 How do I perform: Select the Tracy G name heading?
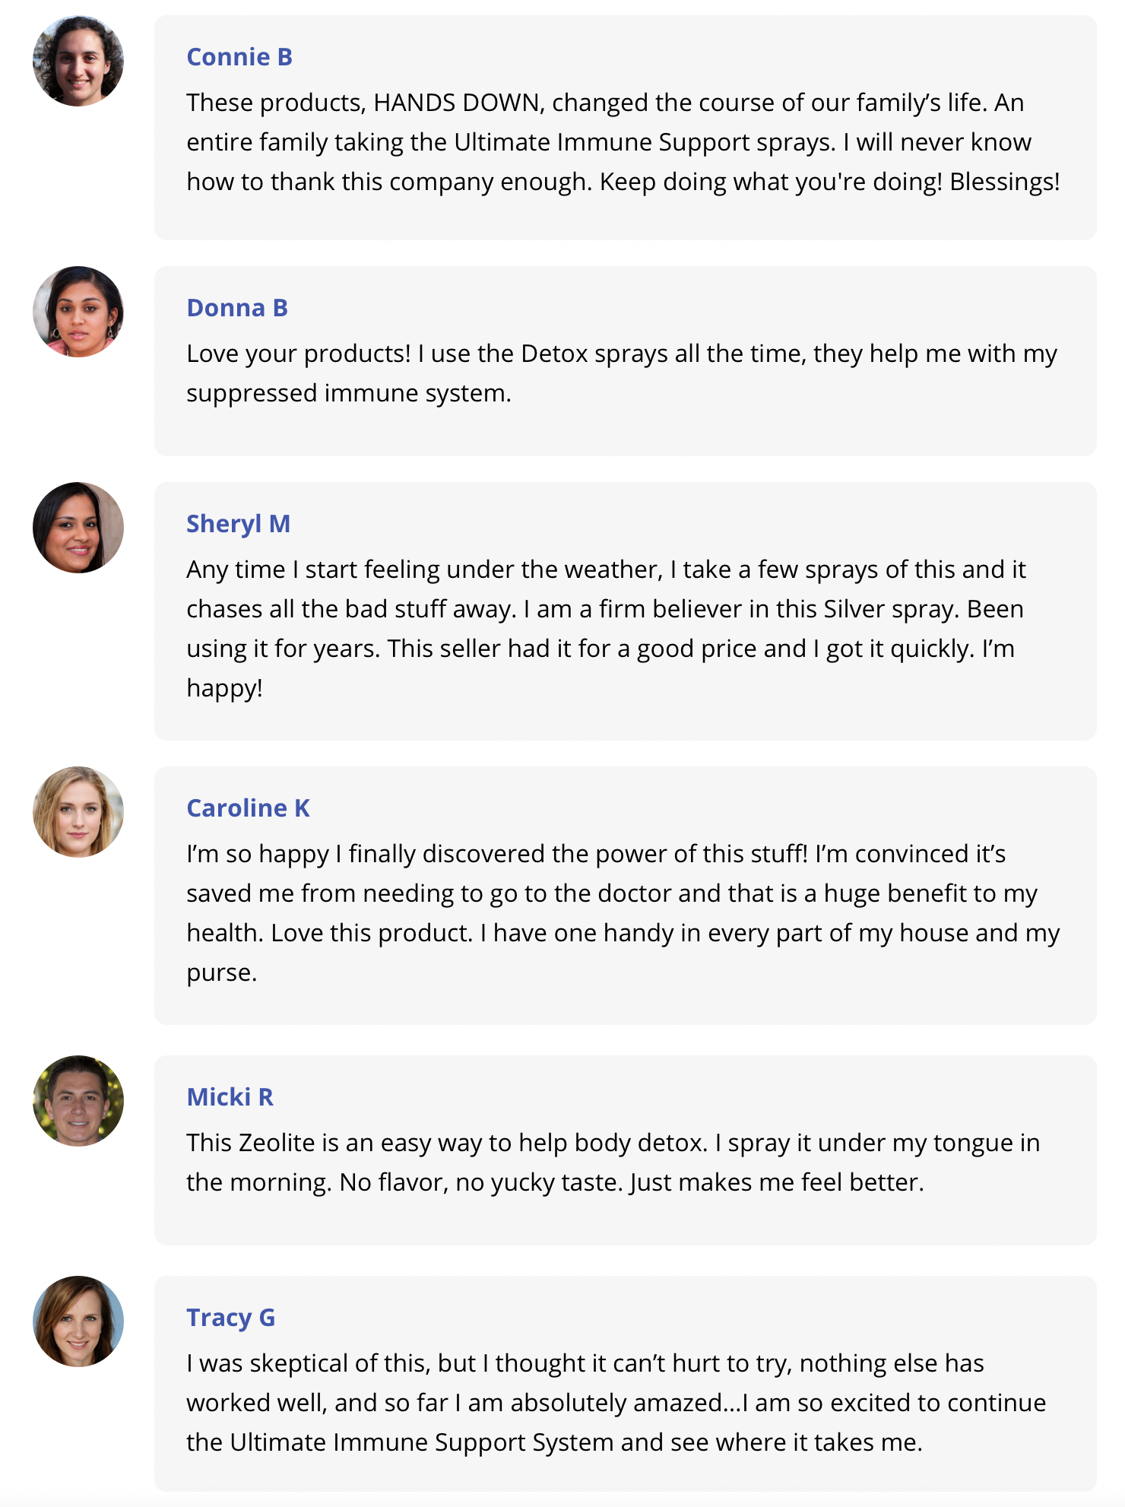(231, 1318)
